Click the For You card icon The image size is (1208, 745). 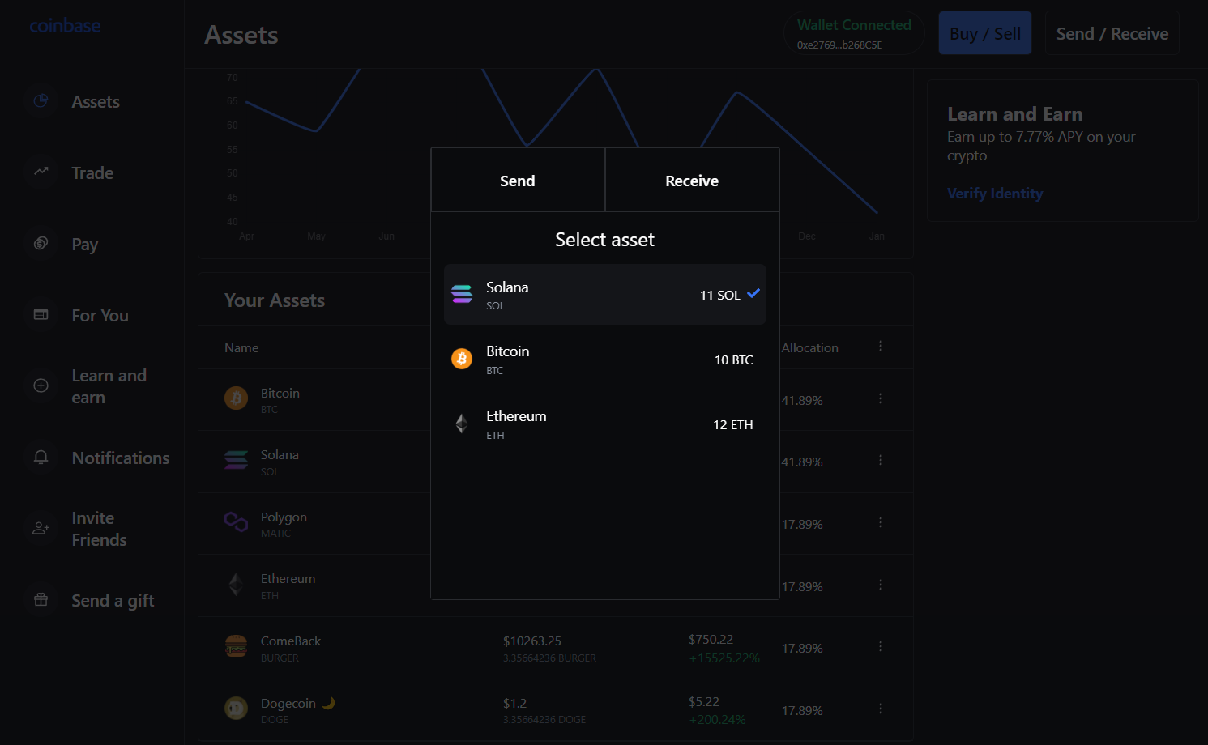tap(41, 314)
